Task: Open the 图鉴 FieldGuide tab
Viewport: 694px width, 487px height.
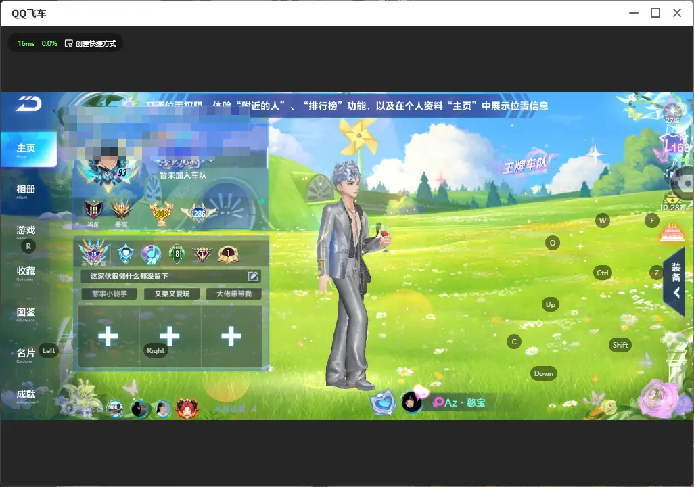Action: [x=26, y=313]
